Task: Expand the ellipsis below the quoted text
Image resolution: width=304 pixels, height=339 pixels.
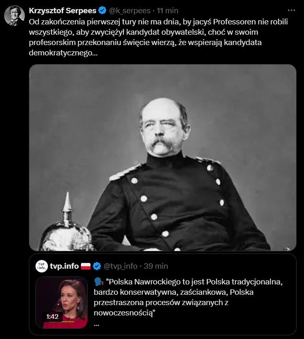Action: pyautogui.click(x=97, y=324)
